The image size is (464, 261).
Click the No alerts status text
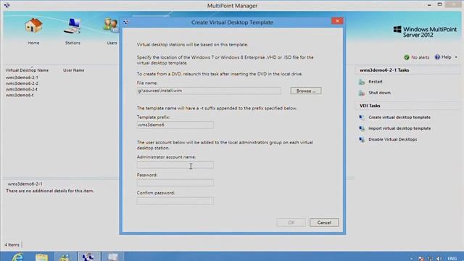[420, 57]
